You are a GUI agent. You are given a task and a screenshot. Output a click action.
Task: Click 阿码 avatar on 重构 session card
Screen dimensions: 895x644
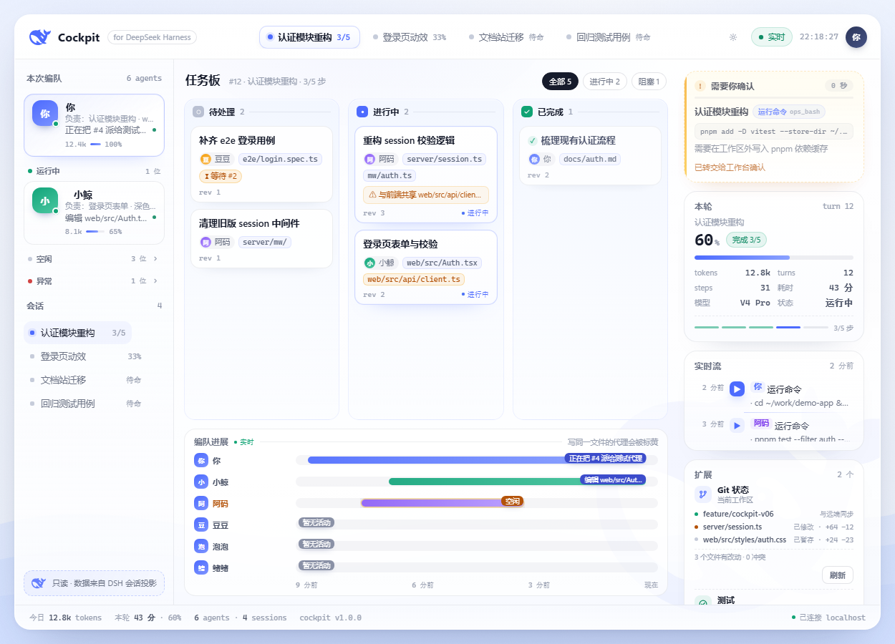pos(369,159)
